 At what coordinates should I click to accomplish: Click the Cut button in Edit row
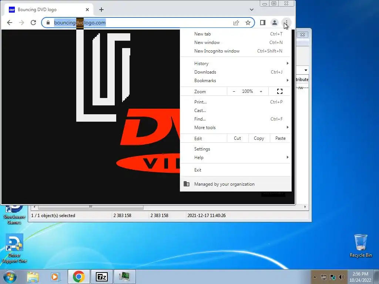[x=237, y=138]
